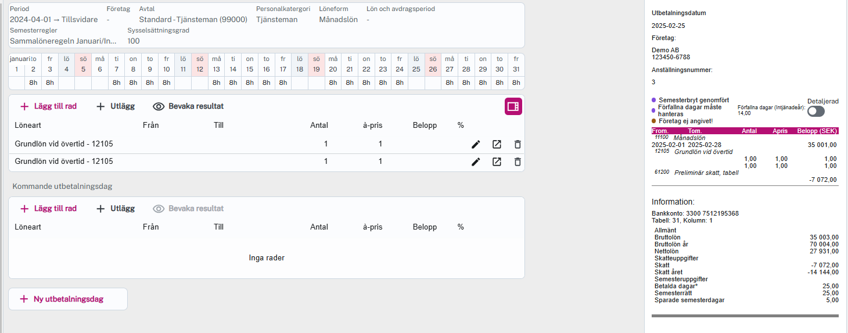This screenshot has height=333, width=848.
Task: Click the Sunday 26 calendar day
Action: pyautogui.click(x=433, y=69)
